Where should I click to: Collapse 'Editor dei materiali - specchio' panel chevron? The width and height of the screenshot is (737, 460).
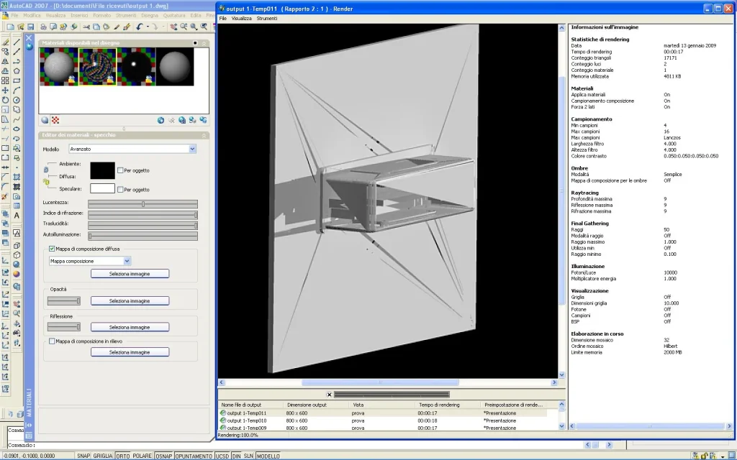click(x=204, y=135)
